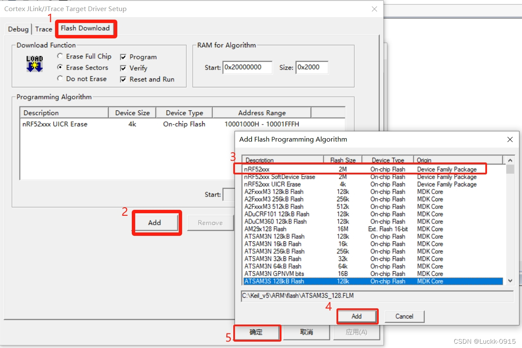522x348 pixels.
Task: Select A2FxxxM3 512kB Flash row
Action: pyautogui.click(x=374, y=206)
